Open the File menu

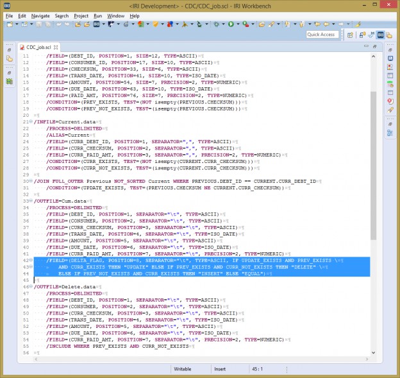(x=9, y=16)
